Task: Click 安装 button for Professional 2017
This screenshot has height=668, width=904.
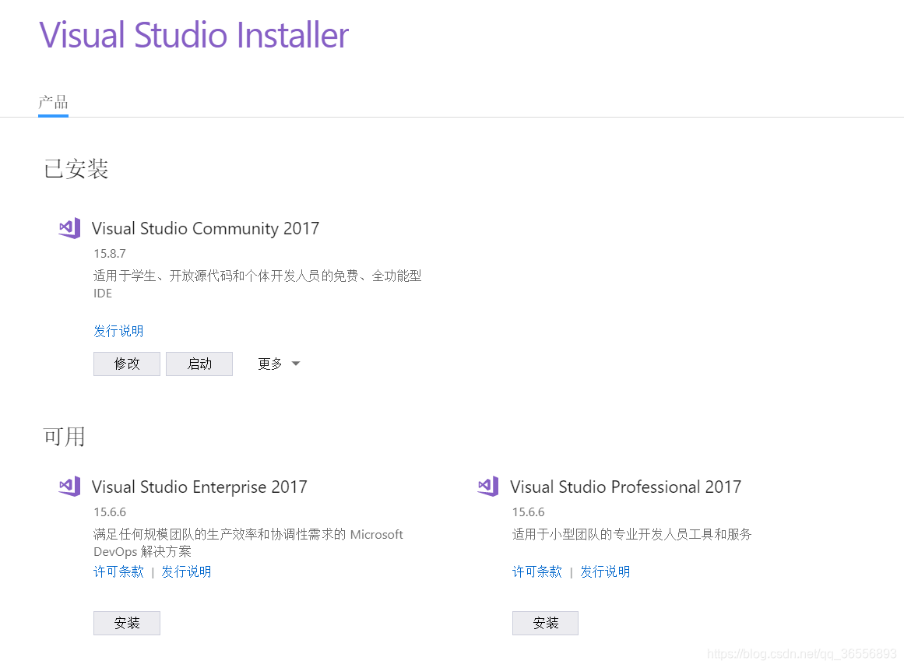Action: (545, 623)
